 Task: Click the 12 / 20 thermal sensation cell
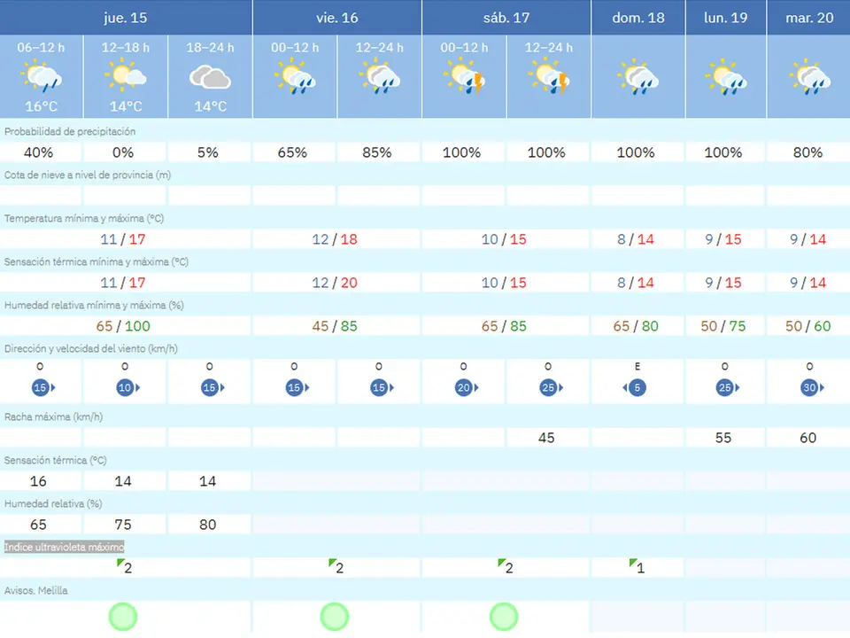336,283
